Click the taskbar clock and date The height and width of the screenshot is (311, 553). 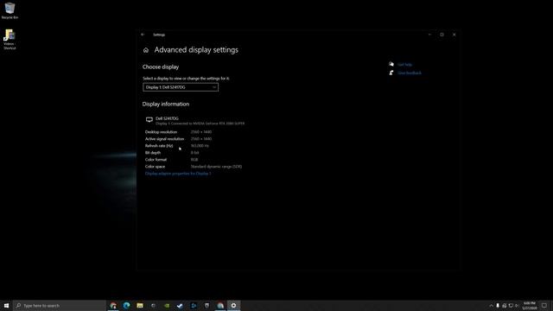click(x=530, y=305)
